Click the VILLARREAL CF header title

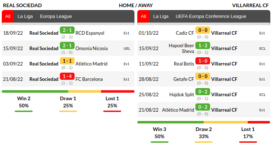tap(250, 5)
